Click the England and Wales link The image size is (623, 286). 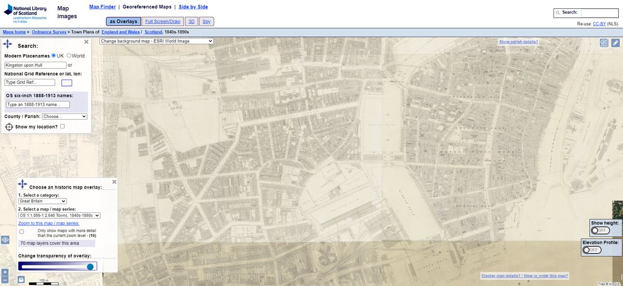coord(120,32)
